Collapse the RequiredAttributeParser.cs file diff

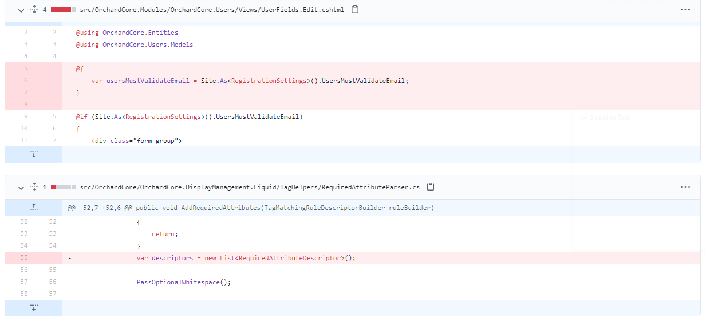[21, 187]
